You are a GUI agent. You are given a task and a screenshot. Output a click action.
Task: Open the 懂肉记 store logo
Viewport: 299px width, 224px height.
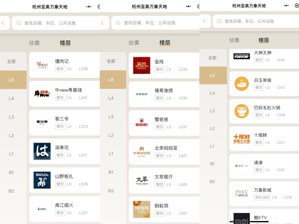42,65
